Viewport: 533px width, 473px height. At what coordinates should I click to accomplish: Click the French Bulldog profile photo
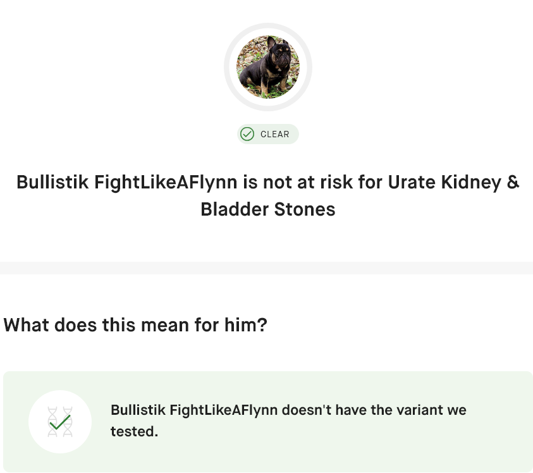point(267,67)
